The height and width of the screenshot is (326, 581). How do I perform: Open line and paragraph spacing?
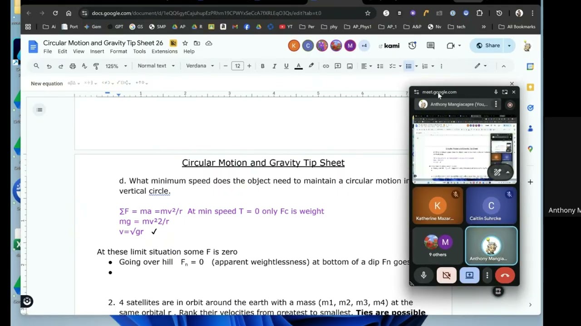pyautogui.click(x=380, y=66)
